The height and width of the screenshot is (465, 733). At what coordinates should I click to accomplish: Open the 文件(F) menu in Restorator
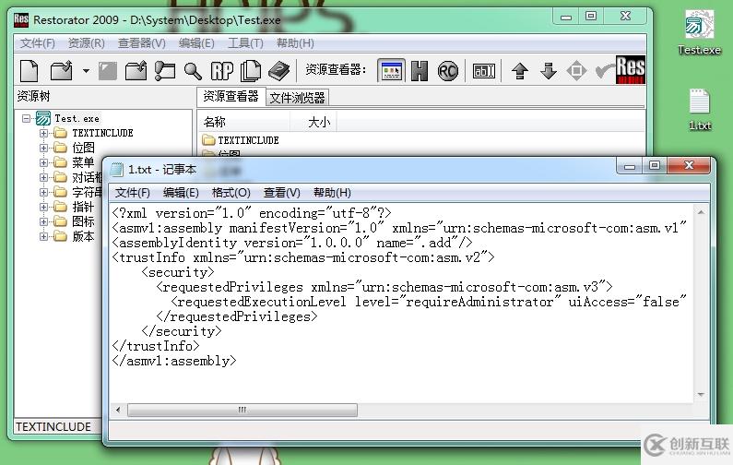tap(38, 43)
